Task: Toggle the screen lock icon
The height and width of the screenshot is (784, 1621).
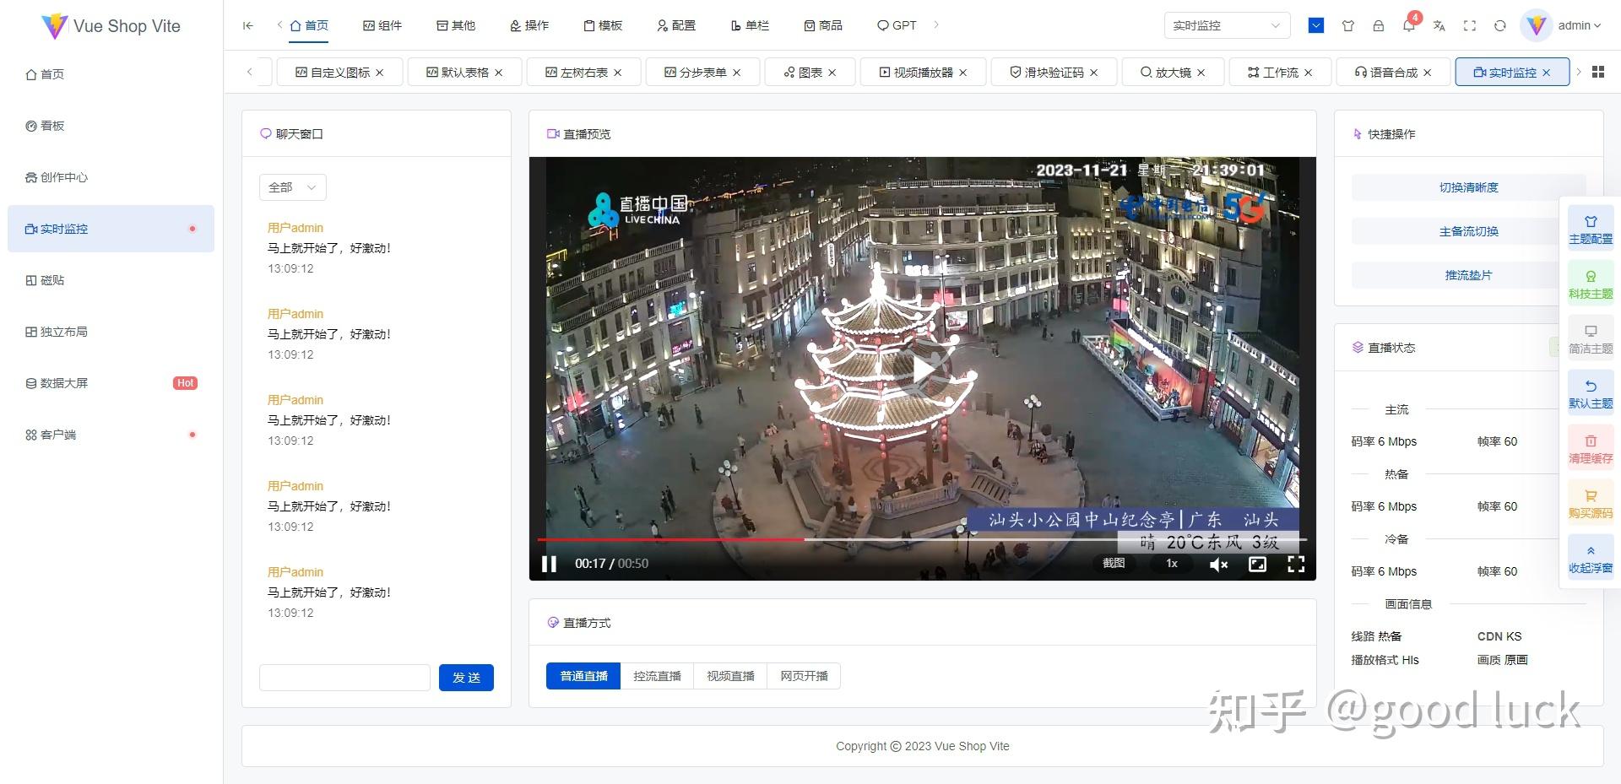Action: point(1379,26)
